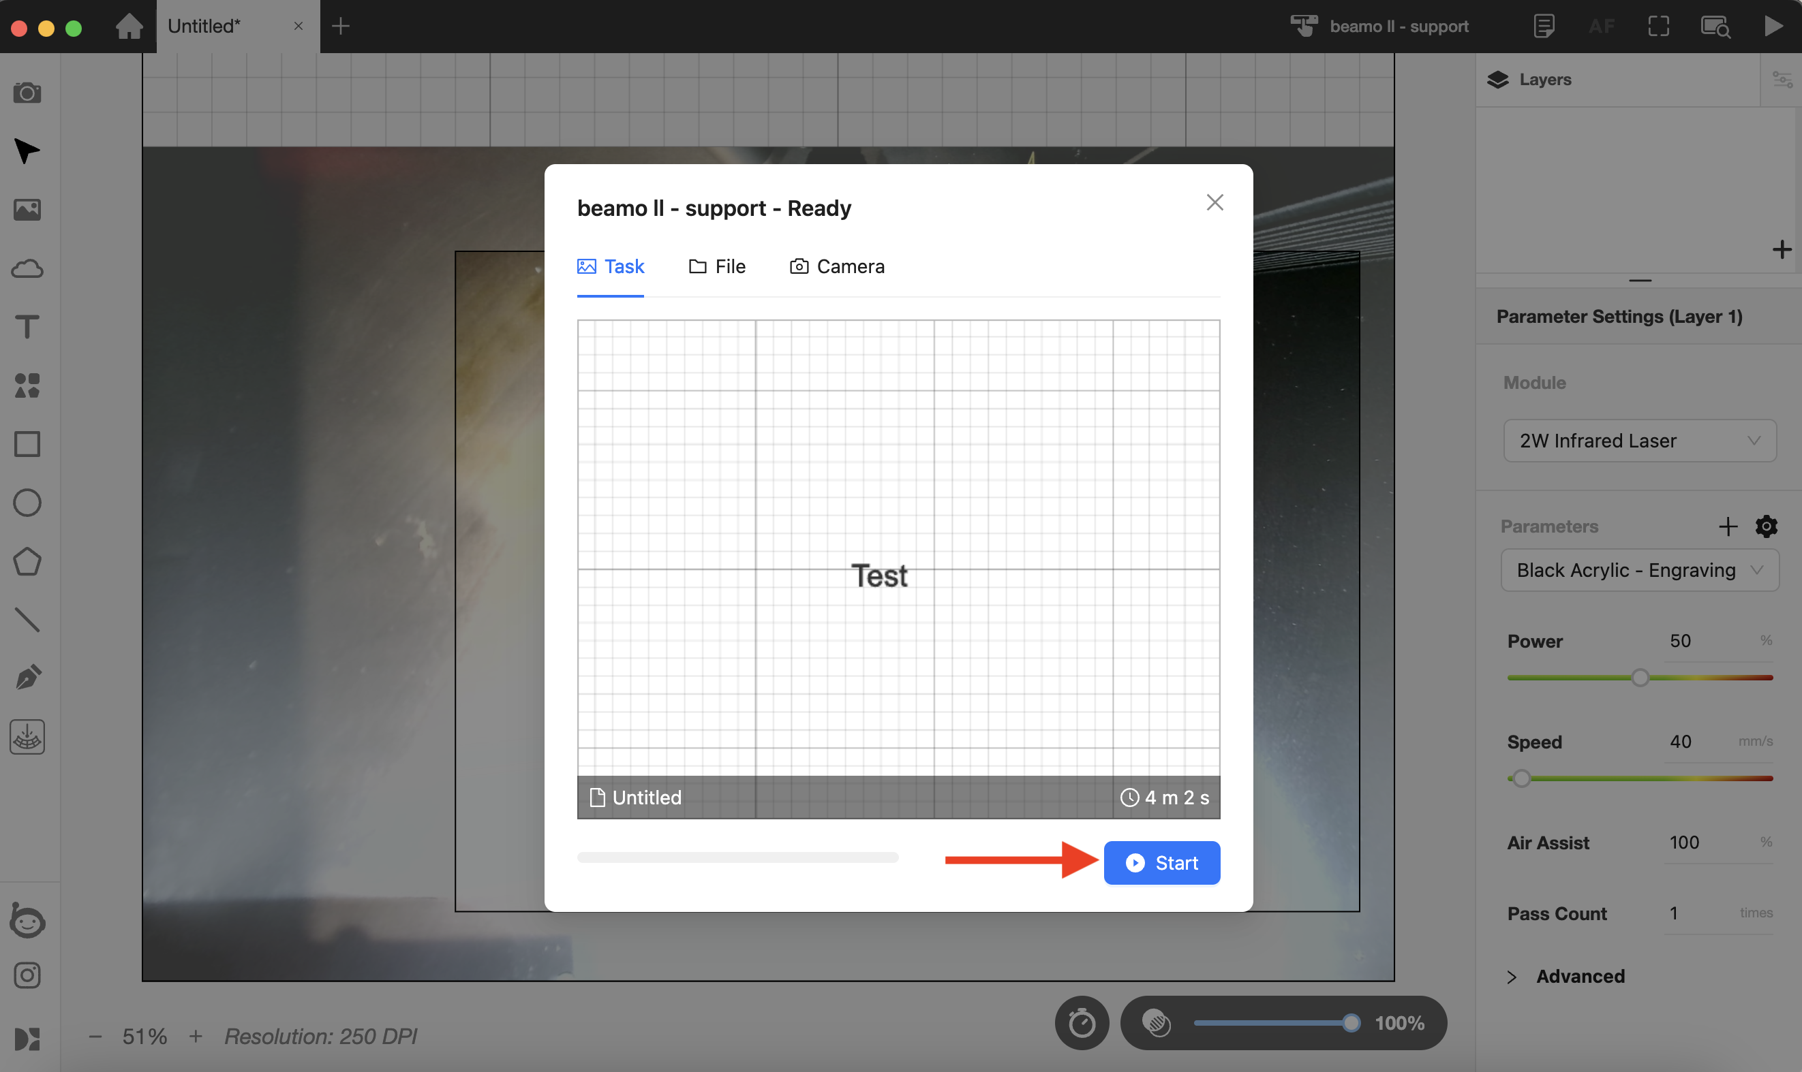Viewport: 1802px width, 1072px height.
Task: Select the Ellipse tool
Action: [27, 503]
